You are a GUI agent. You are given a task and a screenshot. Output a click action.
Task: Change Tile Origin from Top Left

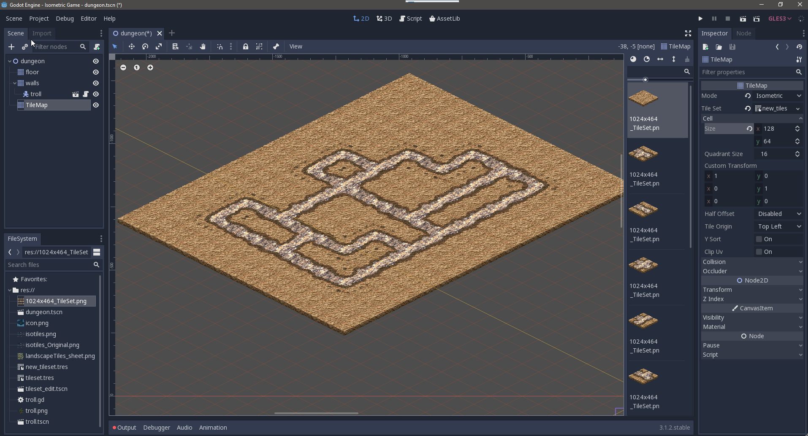point(779,226)
